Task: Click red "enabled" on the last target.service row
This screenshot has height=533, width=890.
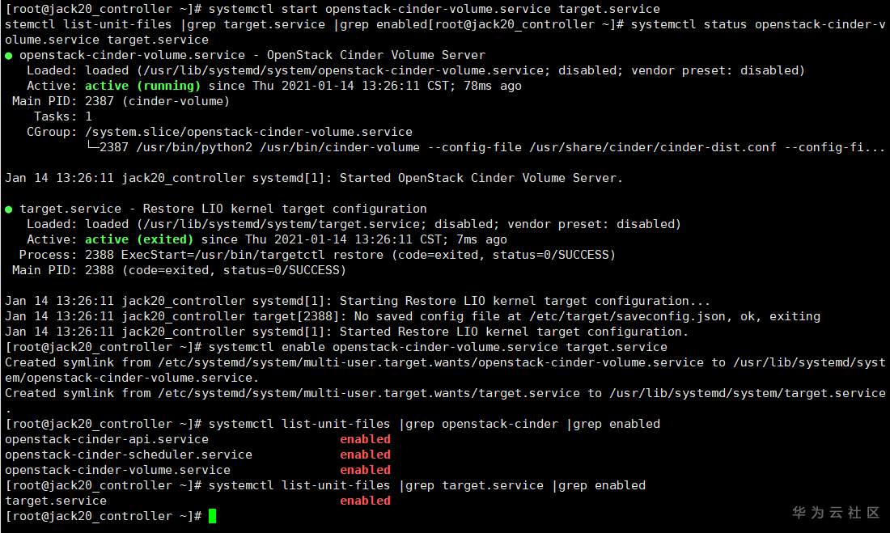Action: pyautogui.click(x=365, y=501)
